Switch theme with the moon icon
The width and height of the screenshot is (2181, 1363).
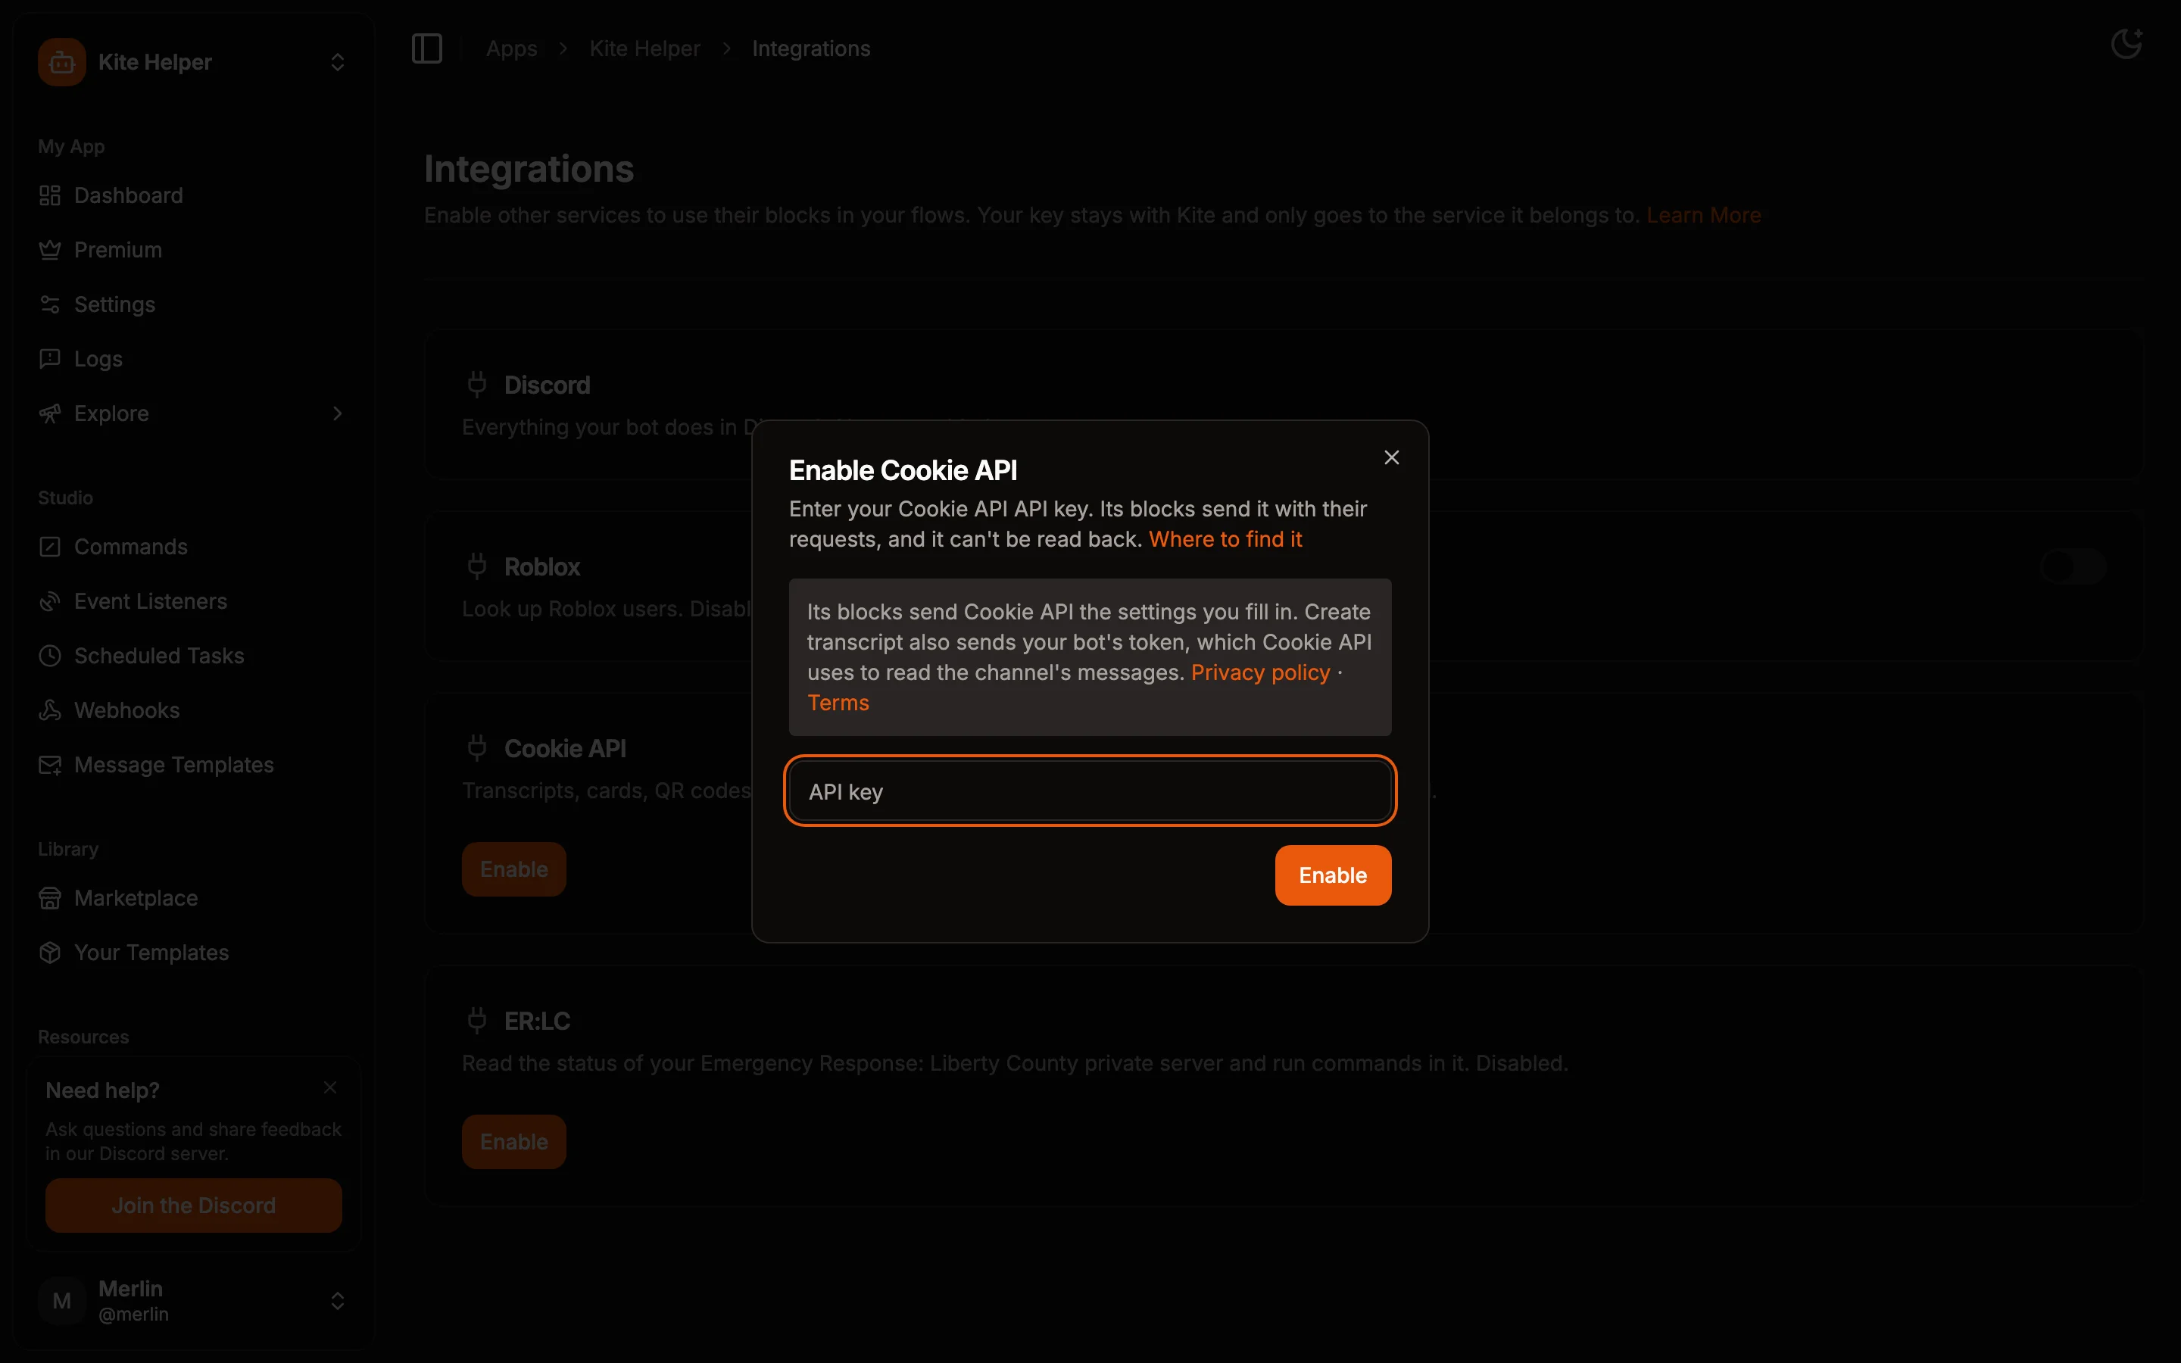coord(2126,44)
